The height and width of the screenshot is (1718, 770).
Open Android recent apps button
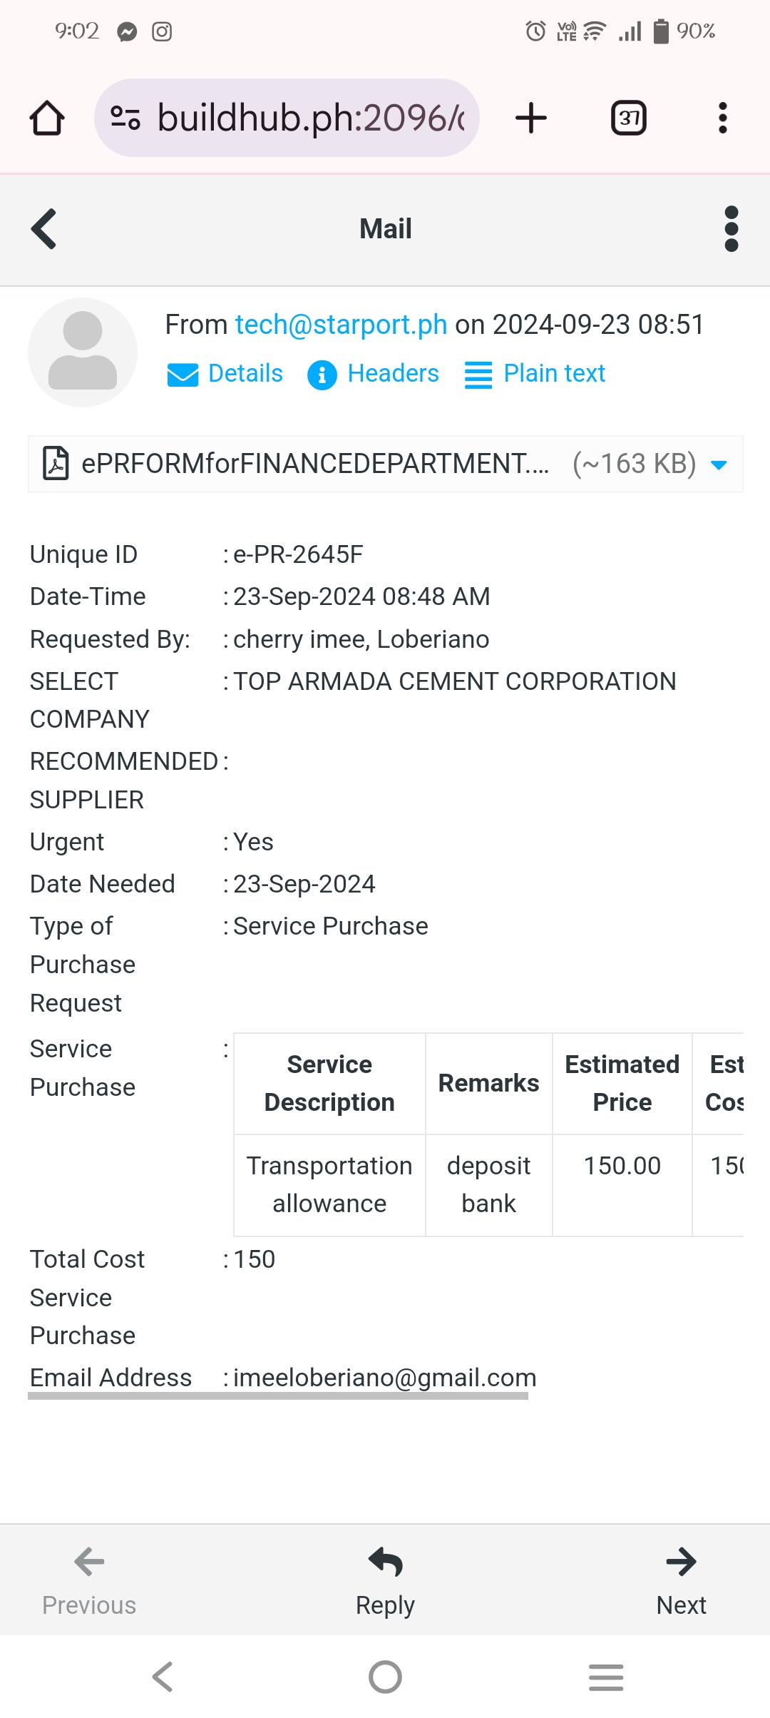point(606,1677)
